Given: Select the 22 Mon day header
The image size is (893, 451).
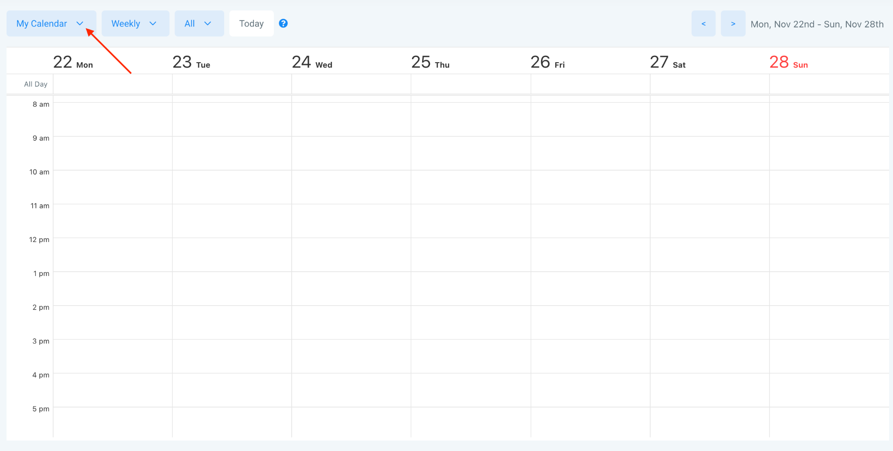Looking at the screenshot, I should pos(73,62).
